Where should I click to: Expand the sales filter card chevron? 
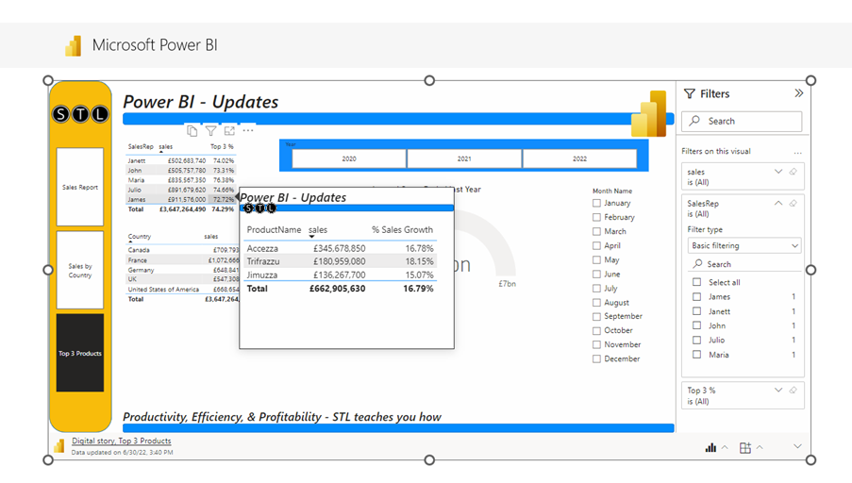point(778,172)
